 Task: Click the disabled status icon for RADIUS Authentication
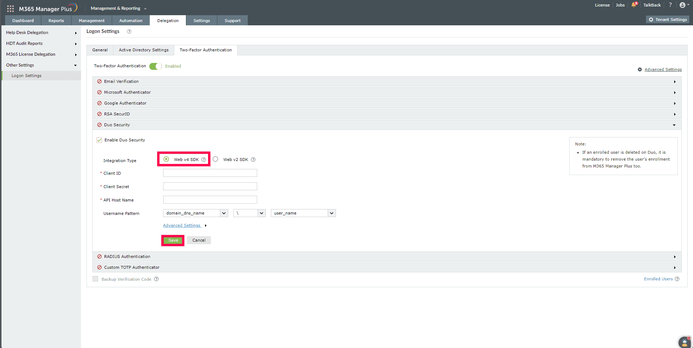click(x=99, y=256)
